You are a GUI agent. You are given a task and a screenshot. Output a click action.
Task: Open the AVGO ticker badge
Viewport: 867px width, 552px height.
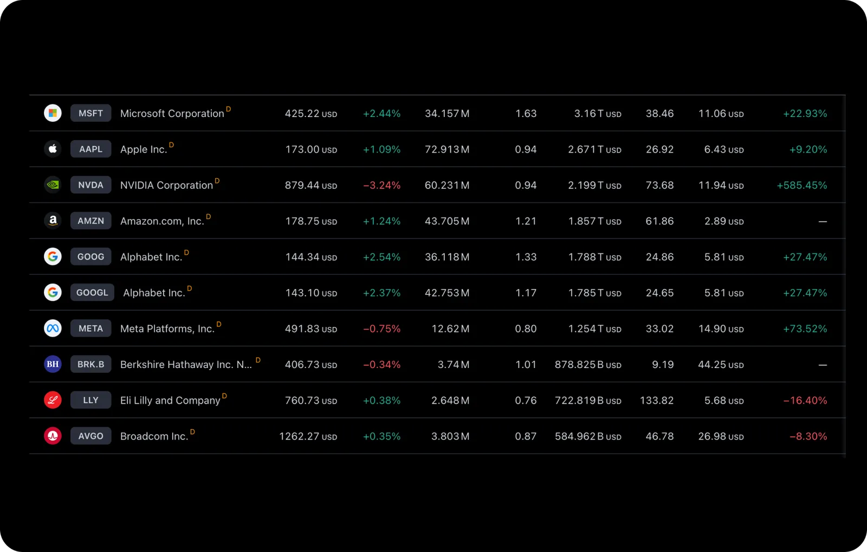[90, 436]
